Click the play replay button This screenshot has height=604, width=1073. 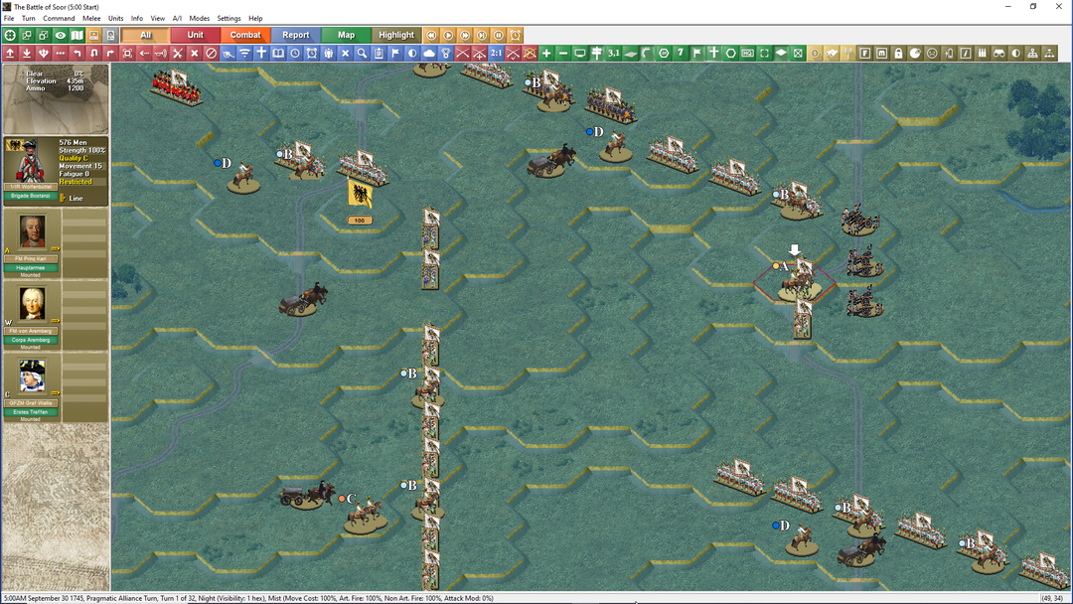pos(448,35)
